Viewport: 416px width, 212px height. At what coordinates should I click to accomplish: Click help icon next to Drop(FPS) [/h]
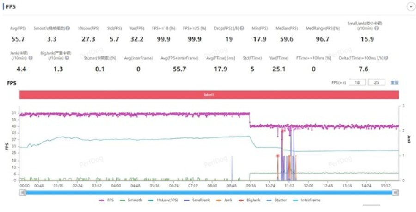point(242,29)
